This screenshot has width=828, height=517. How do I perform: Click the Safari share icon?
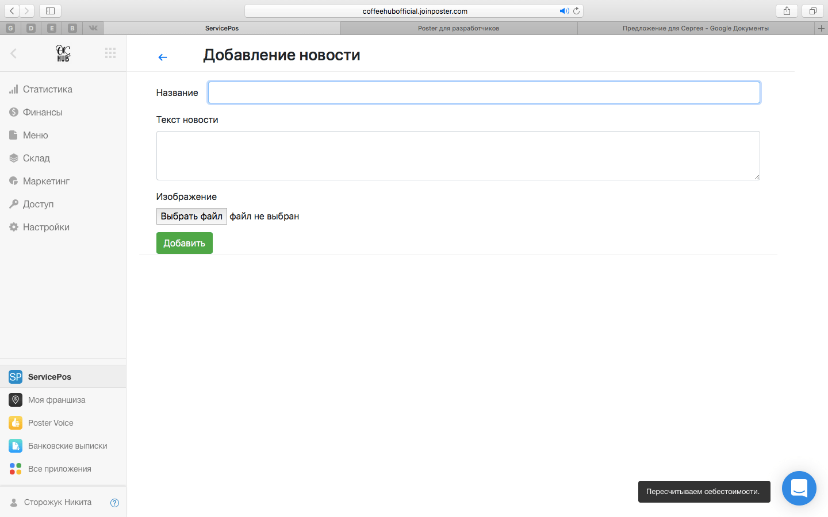[787, 11]
